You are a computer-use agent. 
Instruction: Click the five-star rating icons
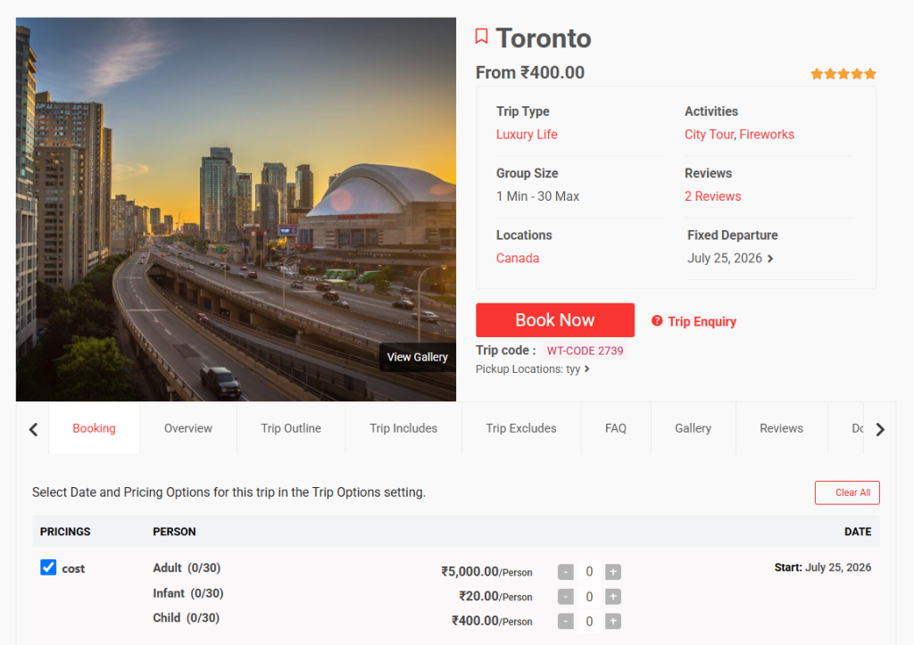[x=843, y=74]
